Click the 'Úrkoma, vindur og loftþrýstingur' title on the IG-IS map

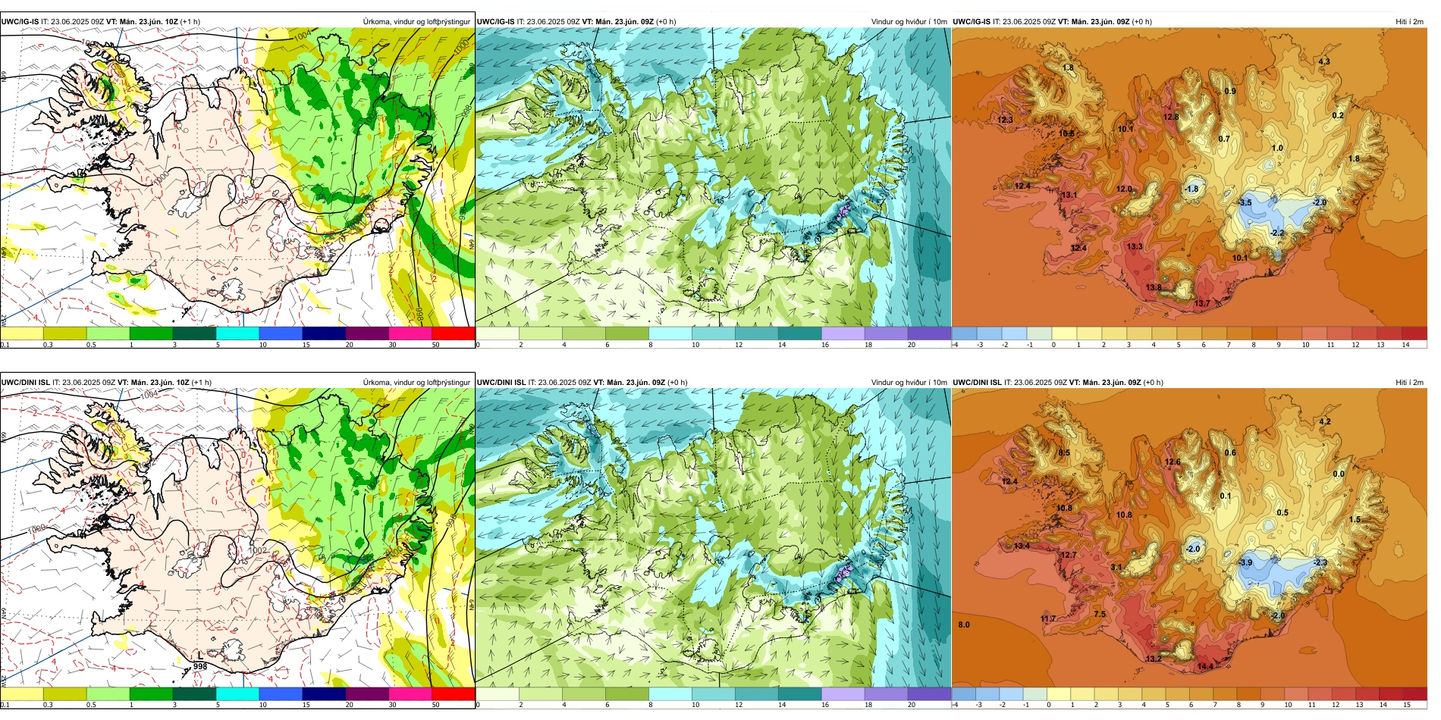point(416,21)
